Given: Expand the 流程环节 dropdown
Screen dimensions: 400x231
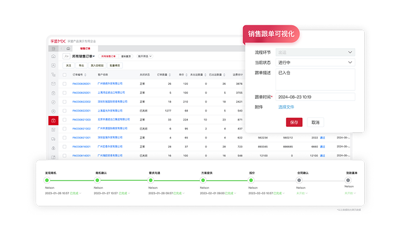Looking at the screenshot, I should (x=316, y=52).
